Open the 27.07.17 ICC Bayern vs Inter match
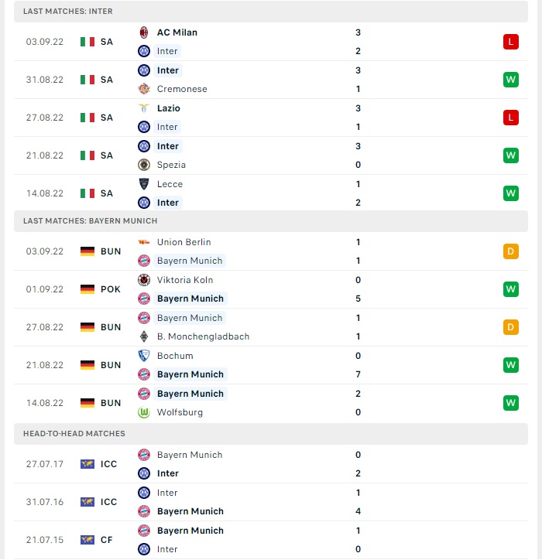 click(271, 464)
